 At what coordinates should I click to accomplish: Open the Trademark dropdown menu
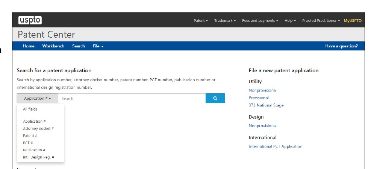(x=225, y=21)
